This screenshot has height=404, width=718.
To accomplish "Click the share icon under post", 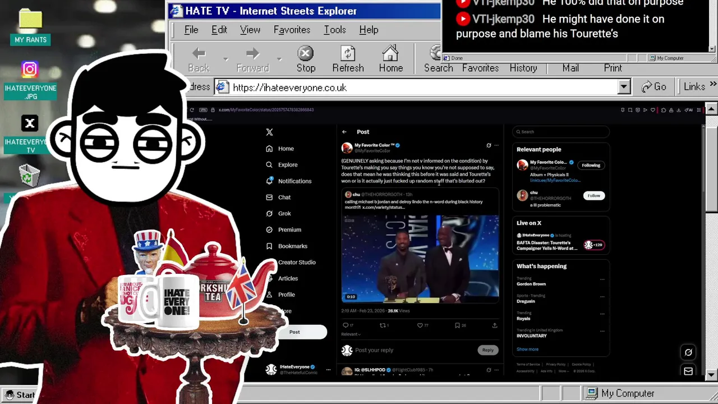I will click(x=495, y=325).
